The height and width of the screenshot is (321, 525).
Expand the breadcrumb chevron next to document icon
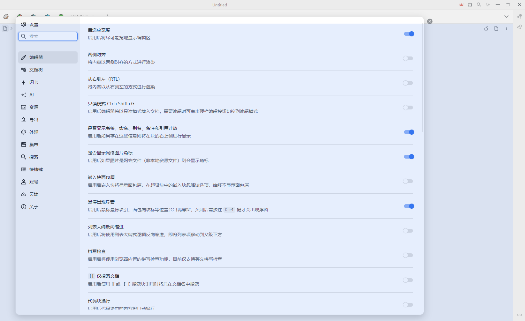[x=11, y=28]
